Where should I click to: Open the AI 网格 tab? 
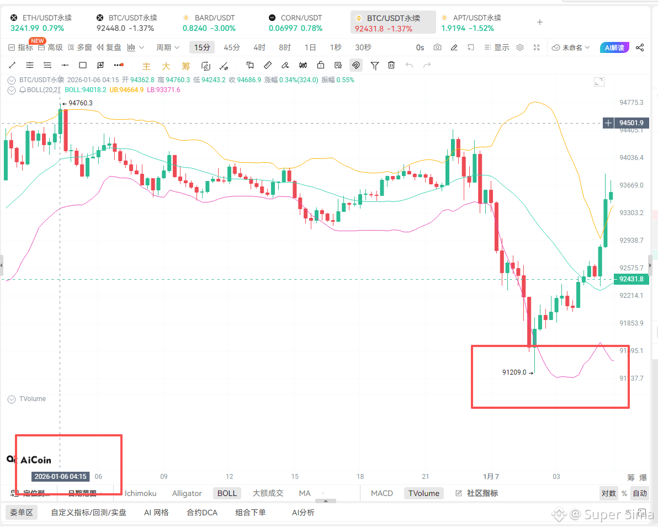[x=156, y=513]
